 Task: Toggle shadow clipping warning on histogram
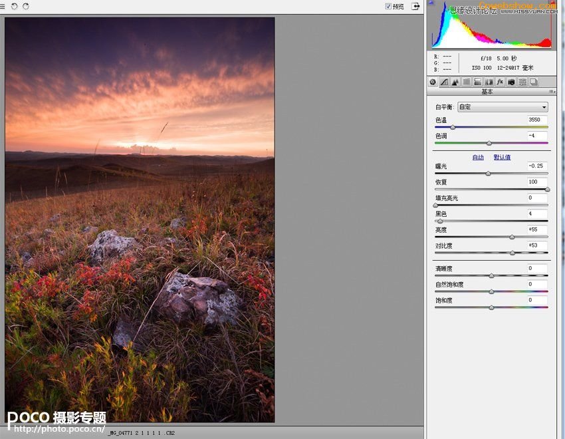[x=431, y=3]
